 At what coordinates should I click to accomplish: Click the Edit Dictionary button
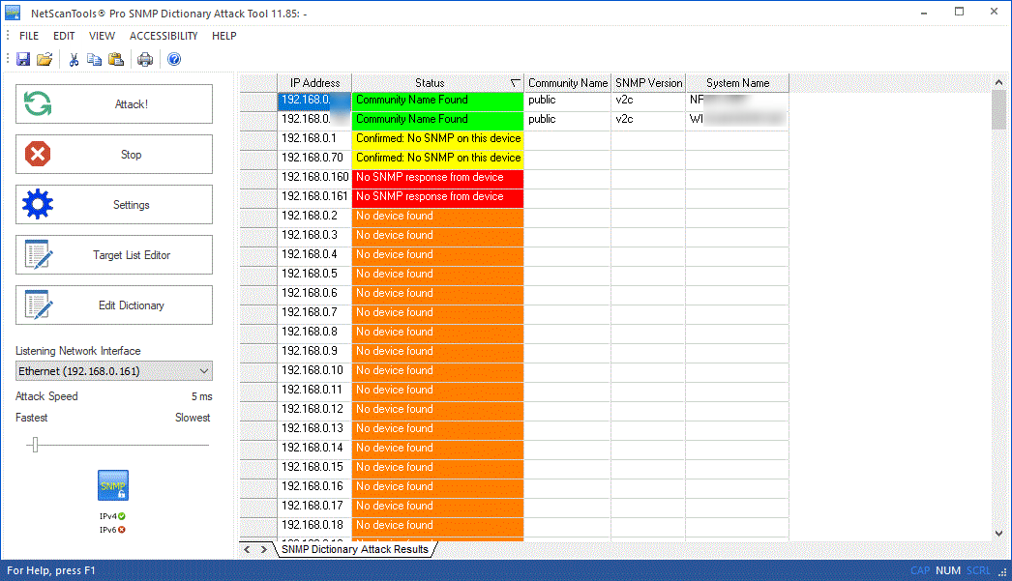(114, 305)
